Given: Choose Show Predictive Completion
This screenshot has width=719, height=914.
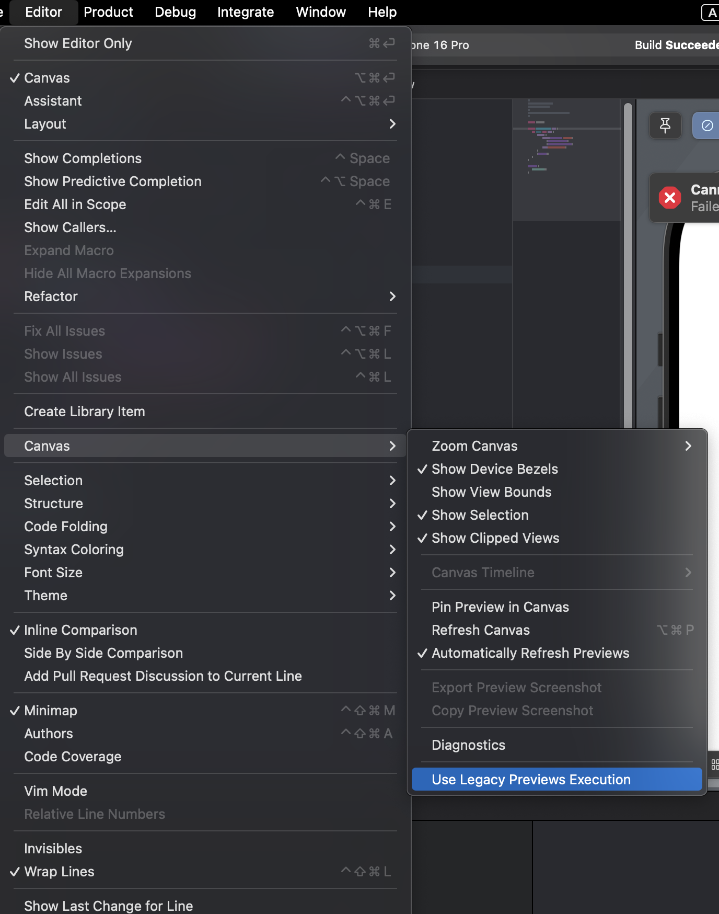Looking at the screenshot, I should coord(205,181).
